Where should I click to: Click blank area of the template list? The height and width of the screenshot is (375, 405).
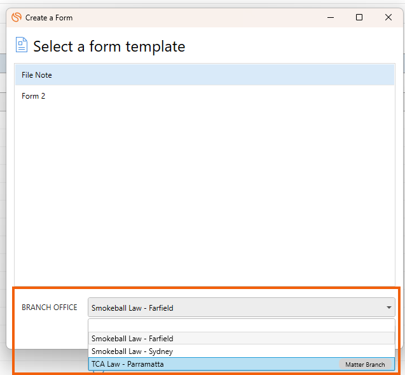(x=205, y=194)
